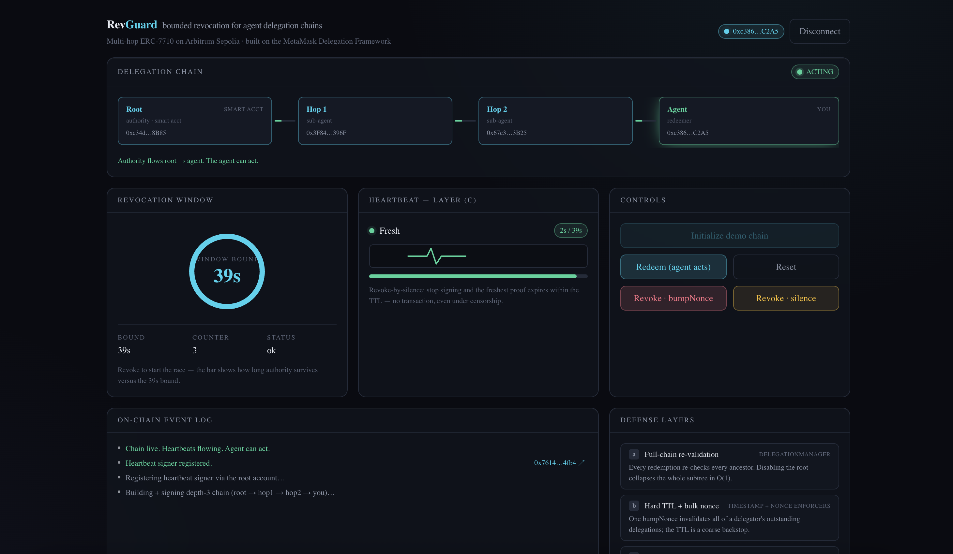The width and height of the screenshot is (953, 554).
Task: Click the SMART ACCT tag on Root
Action: pyautogui.click(x=244, y=109)
